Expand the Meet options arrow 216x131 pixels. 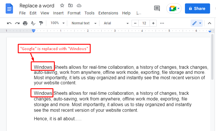(178, 8)
